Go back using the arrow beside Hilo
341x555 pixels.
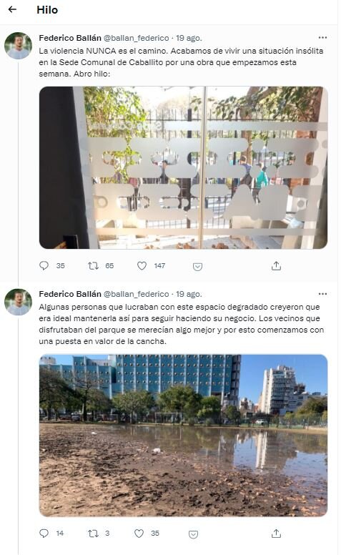12,9
